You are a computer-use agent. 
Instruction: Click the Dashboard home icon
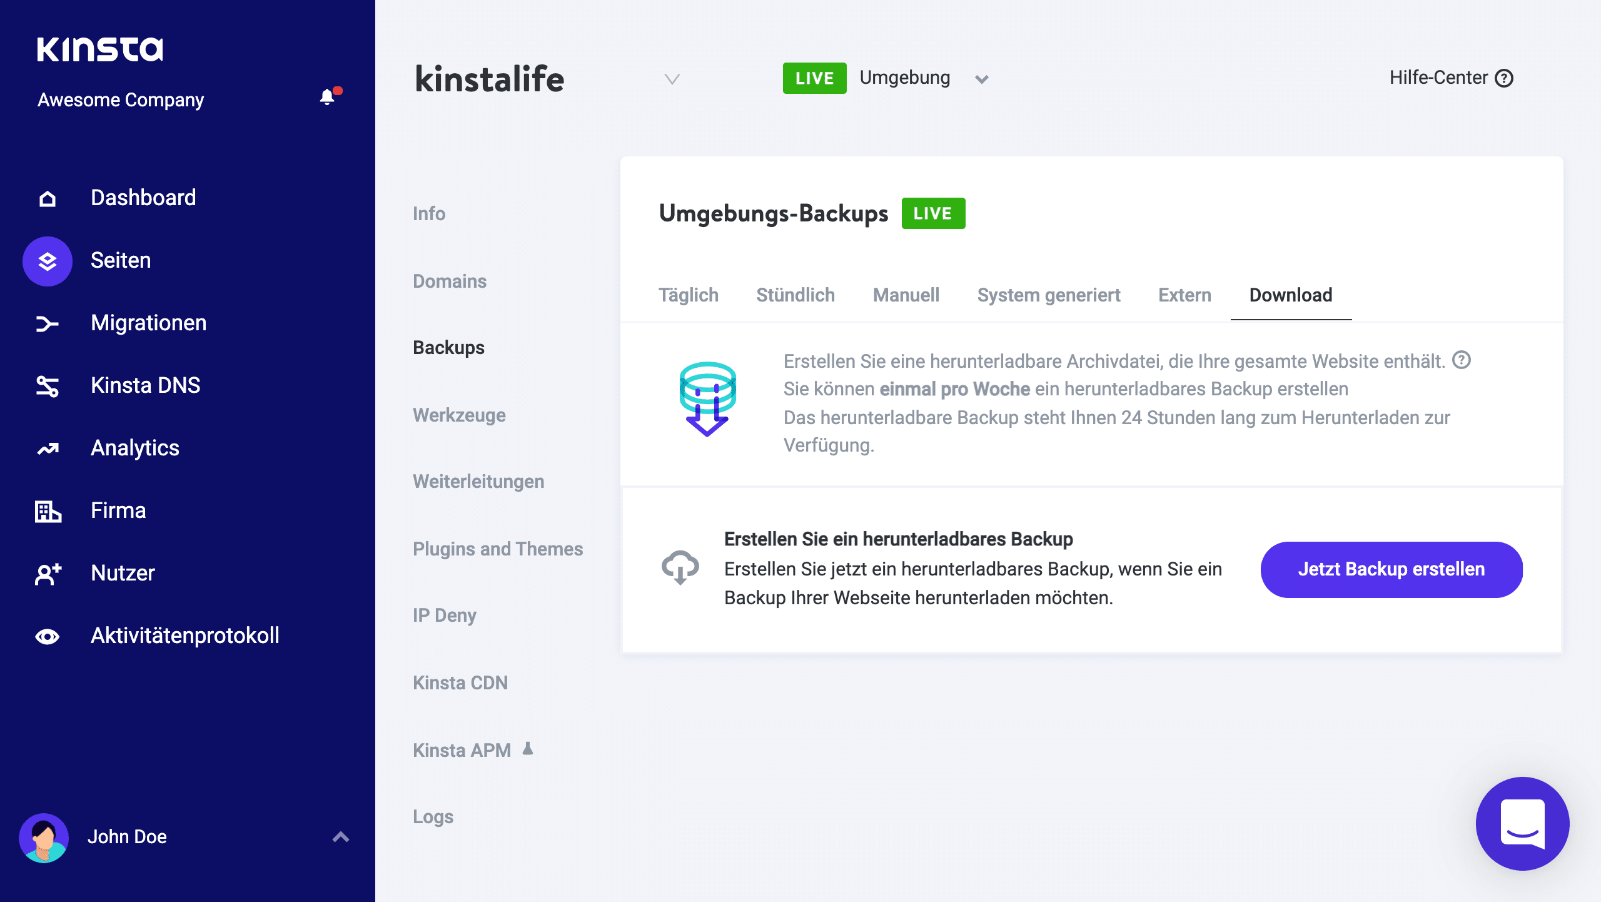(48, 198)
